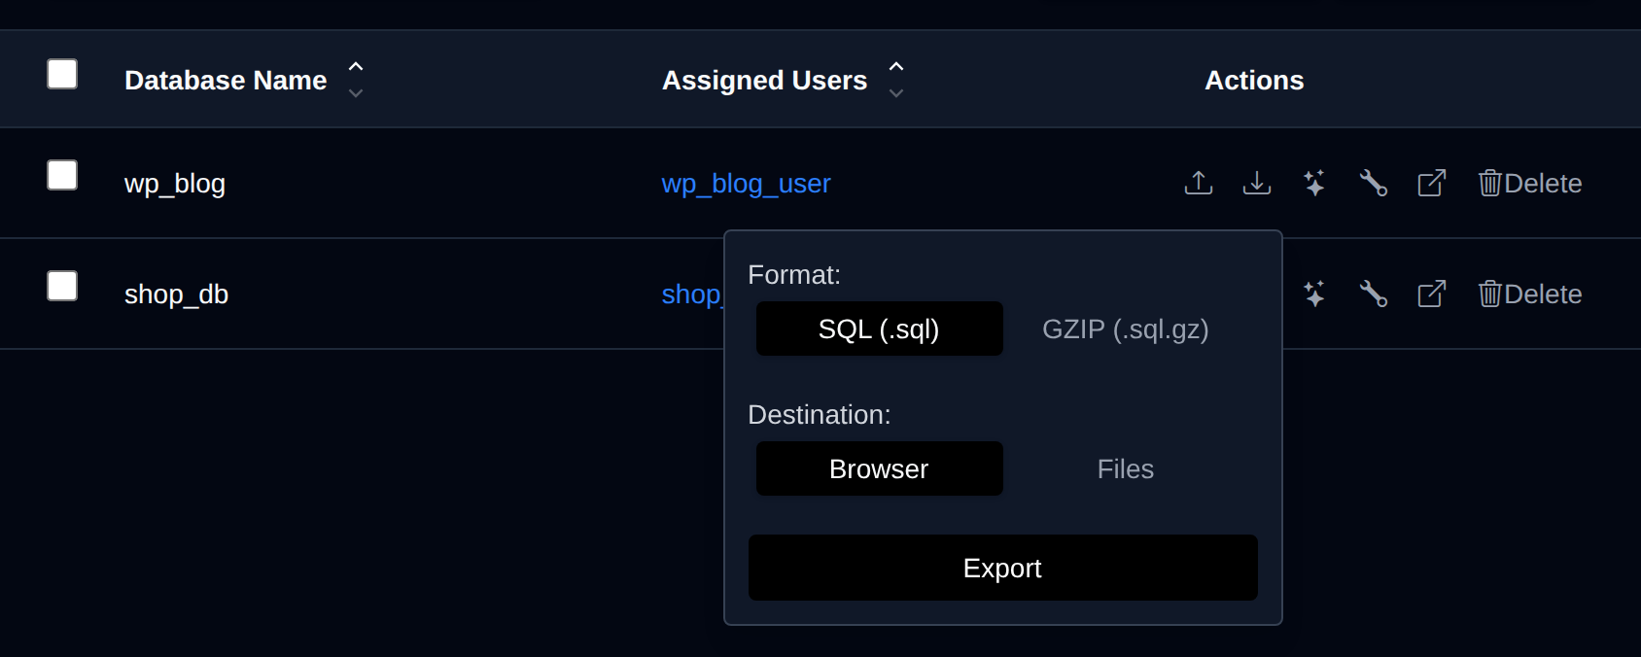The width and height of the screenshot is (1641, 657).
Task: Select SQL (.sql) format option
Action: point(879,328)
